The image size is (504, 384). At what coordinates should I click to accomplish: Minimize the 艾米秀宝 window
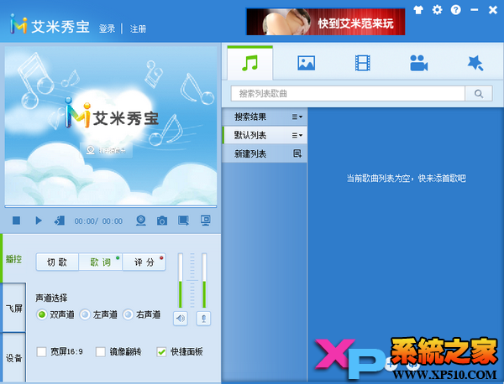pos(474,10)
